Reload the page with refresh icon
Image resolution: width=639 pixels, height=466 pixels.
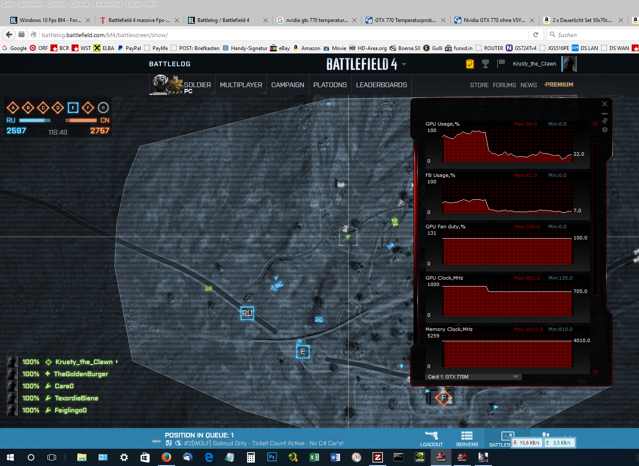click(x=536, y=35)
